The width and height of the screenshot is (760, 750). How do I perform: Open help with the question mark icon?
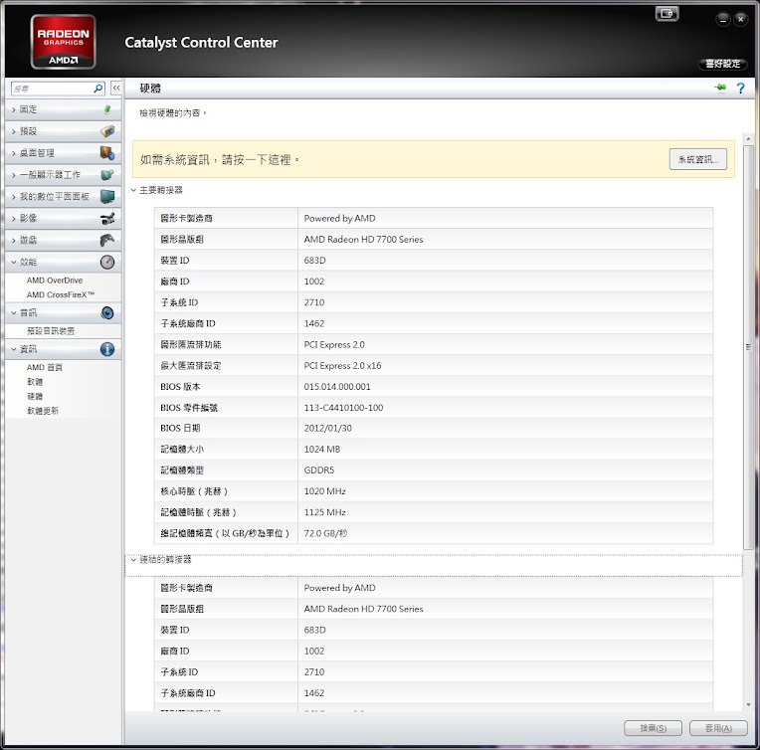pos(741,89)
